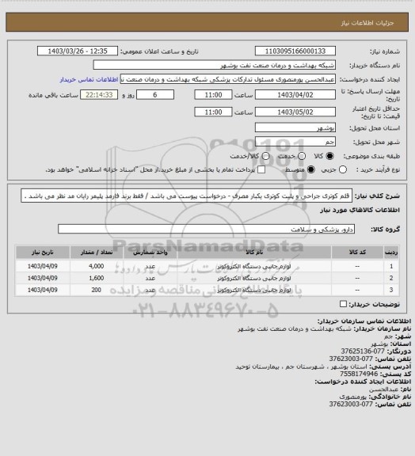Click the buyer organization name field
Screen dimensions: 415x456
click(214, 65)
